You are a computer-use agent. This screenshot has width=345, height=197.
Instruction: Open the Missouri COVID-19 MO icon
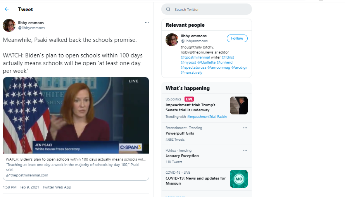point(239,179)
